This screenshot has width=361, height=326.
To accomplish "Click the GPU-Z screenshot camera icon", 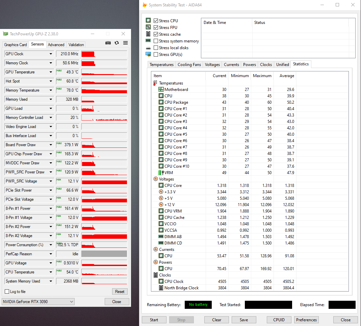I will [108, 43].
